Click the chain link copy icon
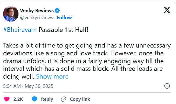 click(x=63, y=99)
